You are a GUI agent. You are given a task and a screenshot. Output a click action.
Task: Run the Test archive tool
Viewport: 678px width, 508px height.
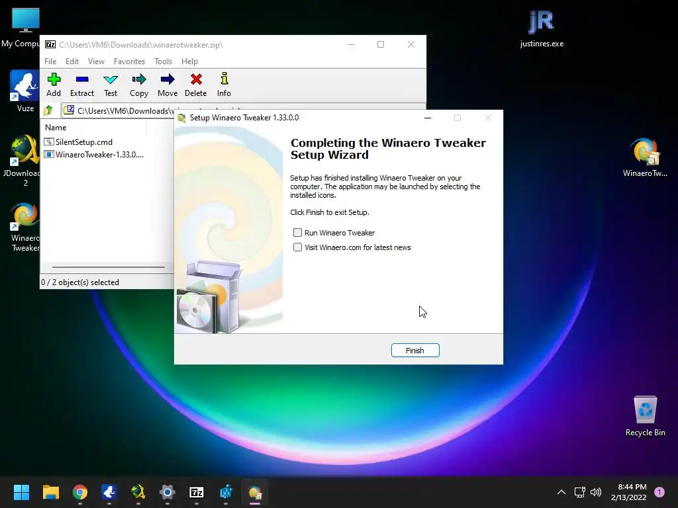[x=111, y=85]
